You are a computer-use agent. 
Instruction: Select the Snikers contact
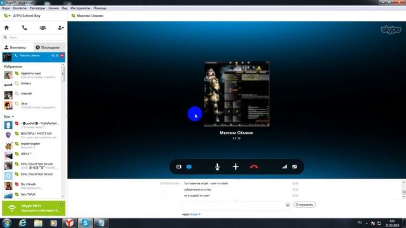(32, 85)
